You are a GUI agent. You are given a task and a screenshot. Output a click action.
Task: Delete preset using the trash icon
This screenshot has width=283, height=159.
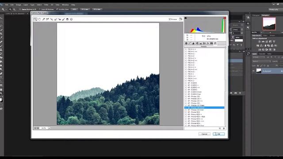point(224,129)
